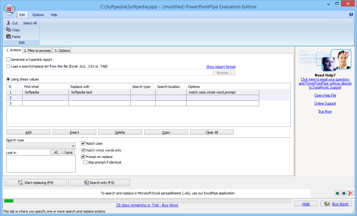Image resolution: width=357 pixels, height=216 pixels.
Task: Paste using the clipboard icon
Action: click(x=8, y=36)
